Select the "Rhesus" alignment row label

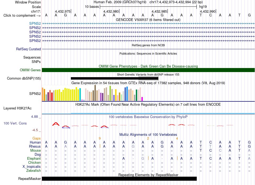35,146
